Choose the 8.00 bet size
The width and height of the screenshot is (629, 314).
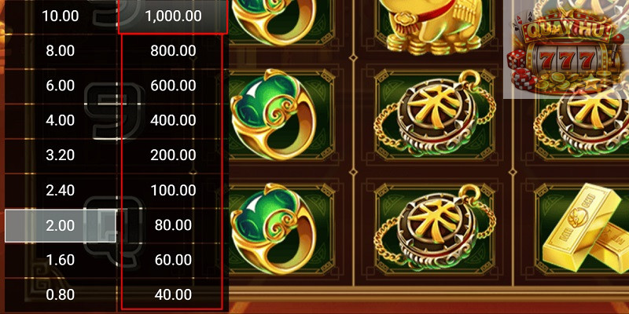[x=61, y=51]
